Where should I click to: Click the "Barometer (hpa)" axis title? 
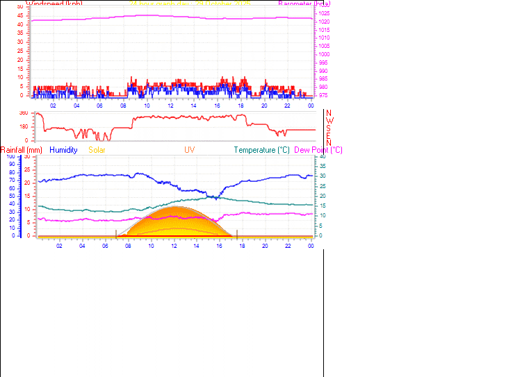(x=304, y=3)
